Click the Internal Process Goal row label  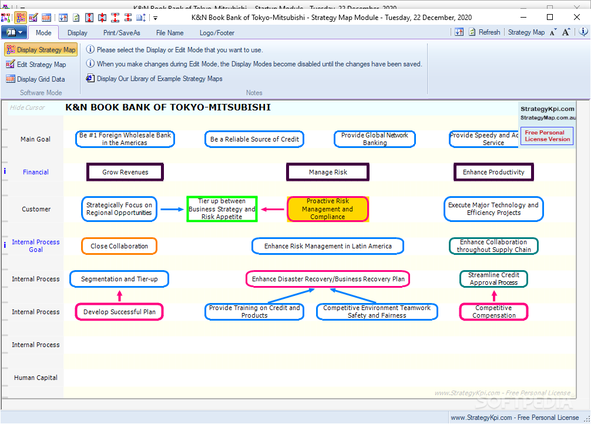pos(36,245)
